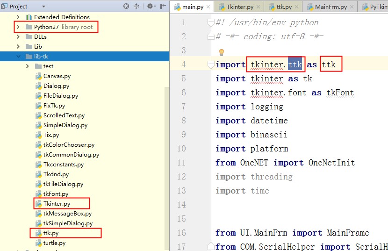
Task: Toggle the fold marker on line 1
Action: click(211, 22)
